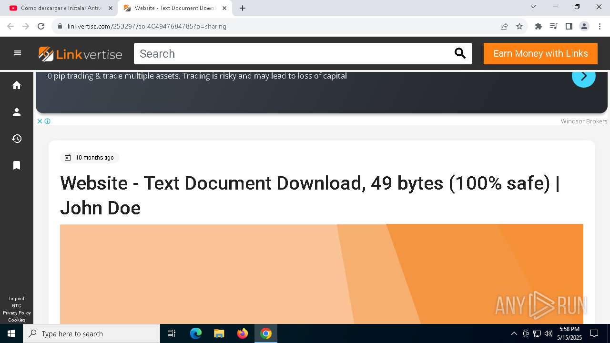This screenshot has height=343, width=610.
Task: Open network settings in the tray
Action: (x=537, y=333)
